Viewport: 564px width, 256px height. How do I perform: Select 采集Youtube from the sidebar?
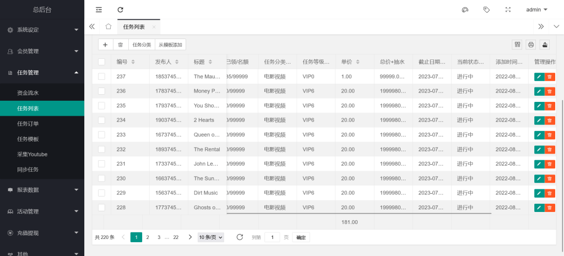31,154
